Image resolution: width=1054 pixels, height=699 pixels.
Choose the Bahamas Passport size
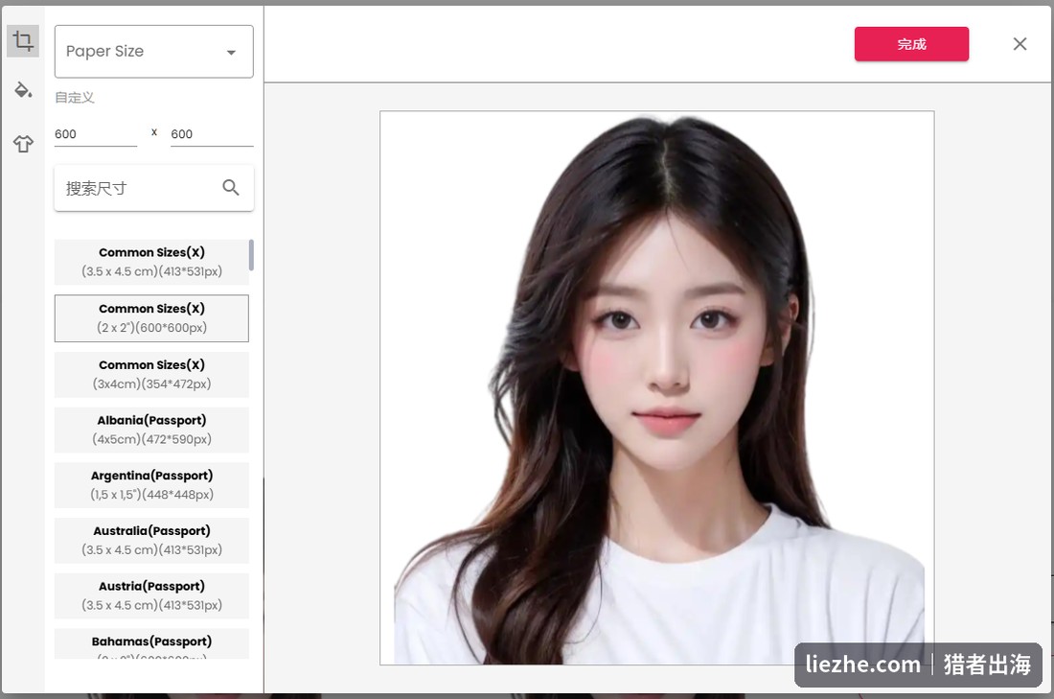click(x=151, y=643)
